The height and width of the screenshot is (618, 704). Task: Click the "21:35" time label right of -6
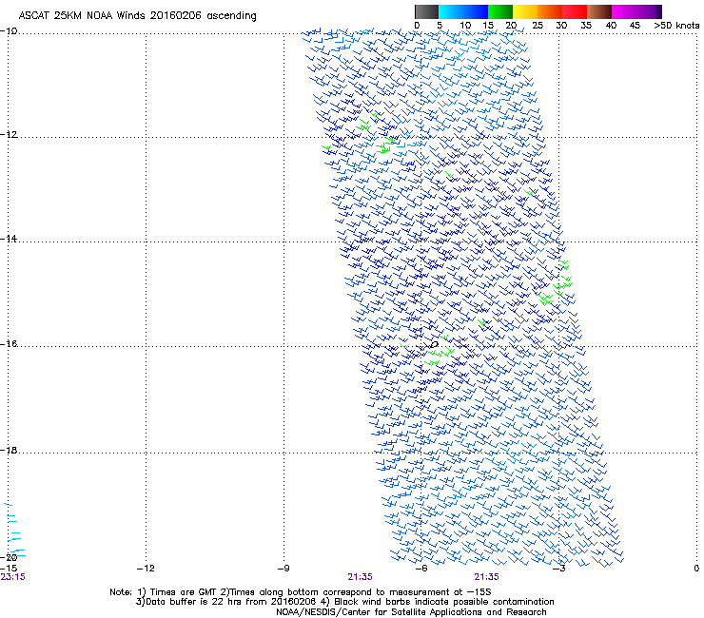coord(487,577)
